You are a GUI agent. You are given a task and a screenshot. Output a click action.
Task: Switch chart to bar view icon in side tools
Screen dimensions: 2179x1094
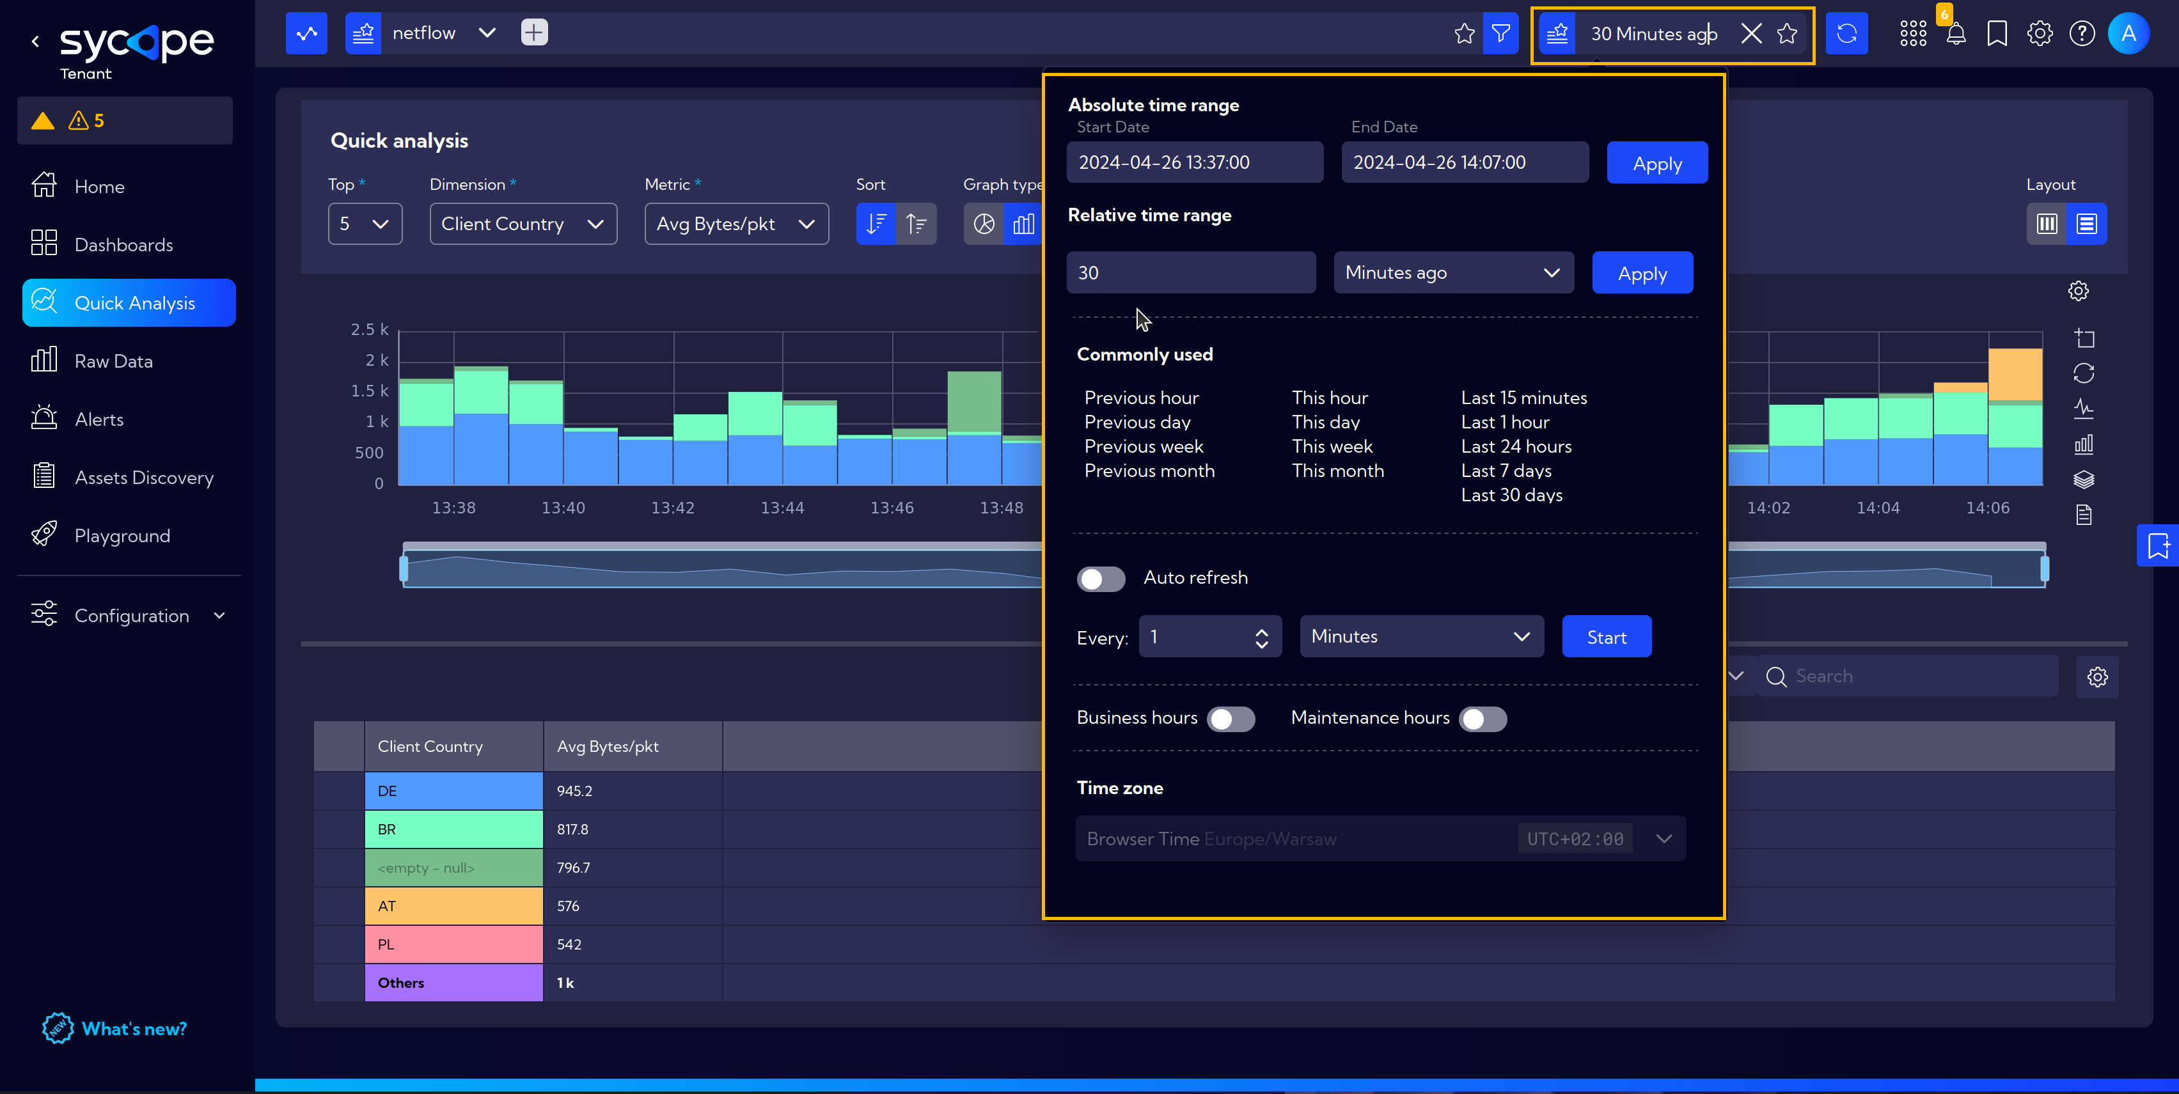coord(2084,444)
